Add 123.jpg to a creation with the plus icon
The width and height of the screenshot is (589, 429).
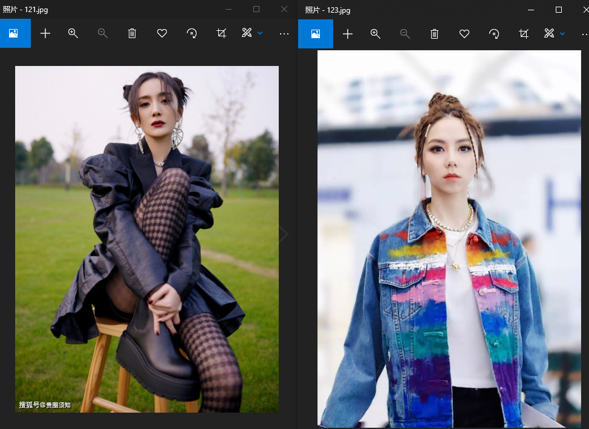tap(348, 34)
